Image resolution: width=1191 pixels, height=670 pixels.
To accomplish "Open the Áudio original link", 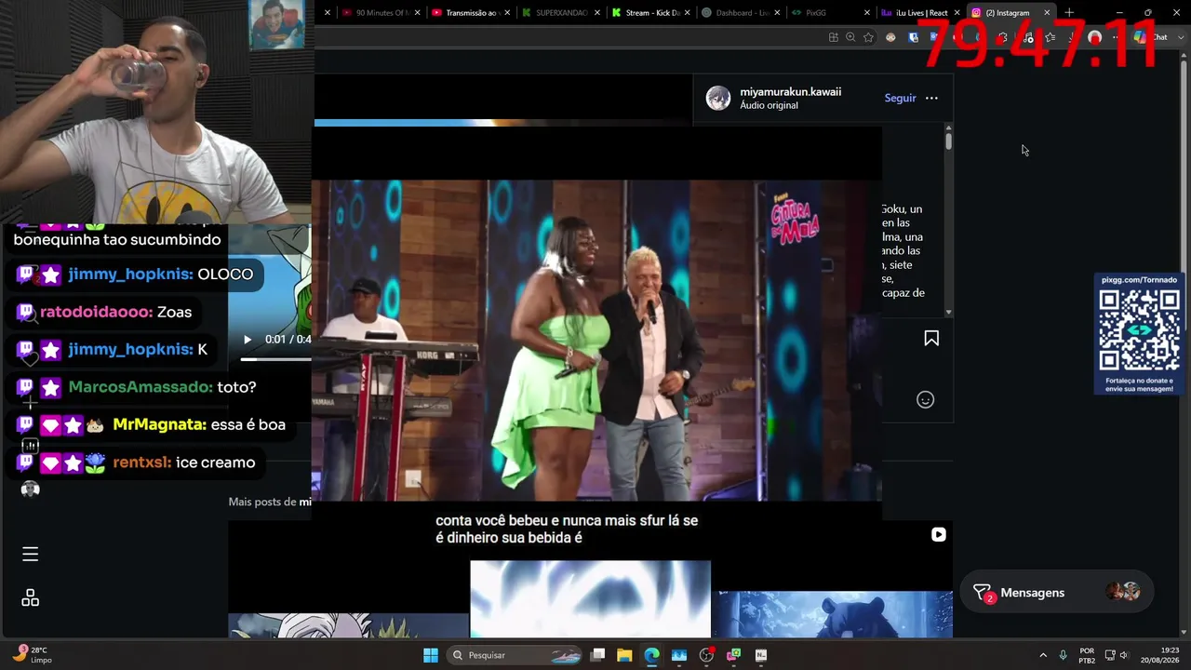I will coord(769,105).
